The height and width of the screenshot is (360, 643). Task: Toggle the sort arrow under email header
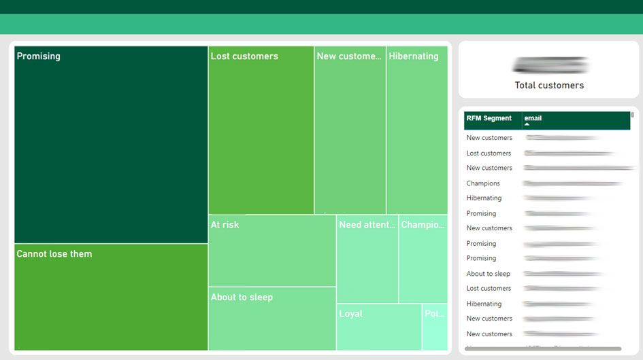click(527, 125)
